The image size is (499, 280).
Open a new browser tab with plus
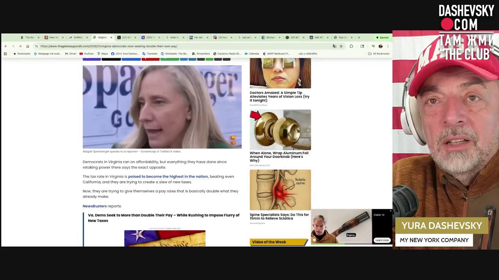tap(359, 38)
